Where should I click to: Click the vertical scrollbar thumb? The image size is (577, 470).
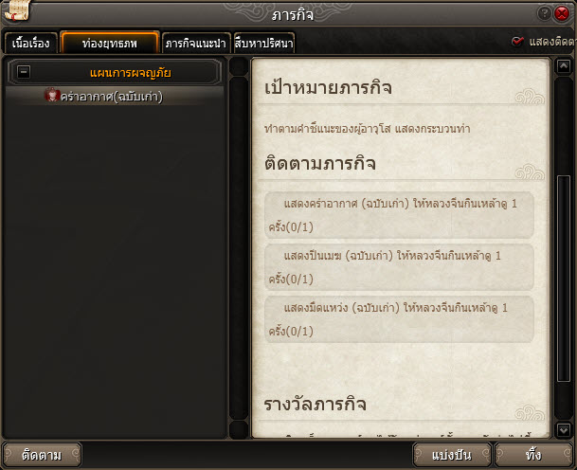[564, 279]
